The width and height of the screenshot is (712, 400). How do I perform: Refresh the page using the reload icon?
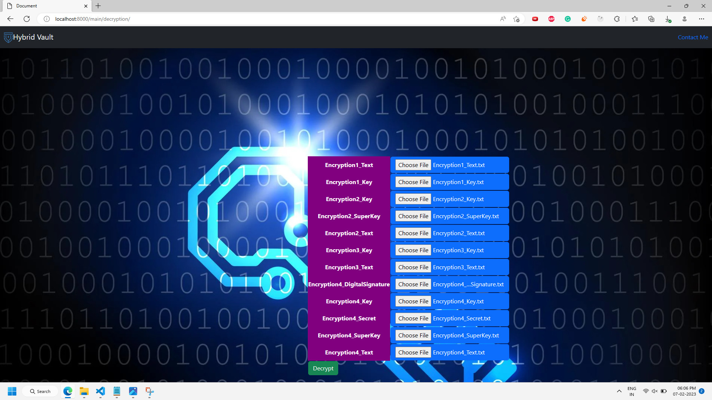(x=26, y=19)
